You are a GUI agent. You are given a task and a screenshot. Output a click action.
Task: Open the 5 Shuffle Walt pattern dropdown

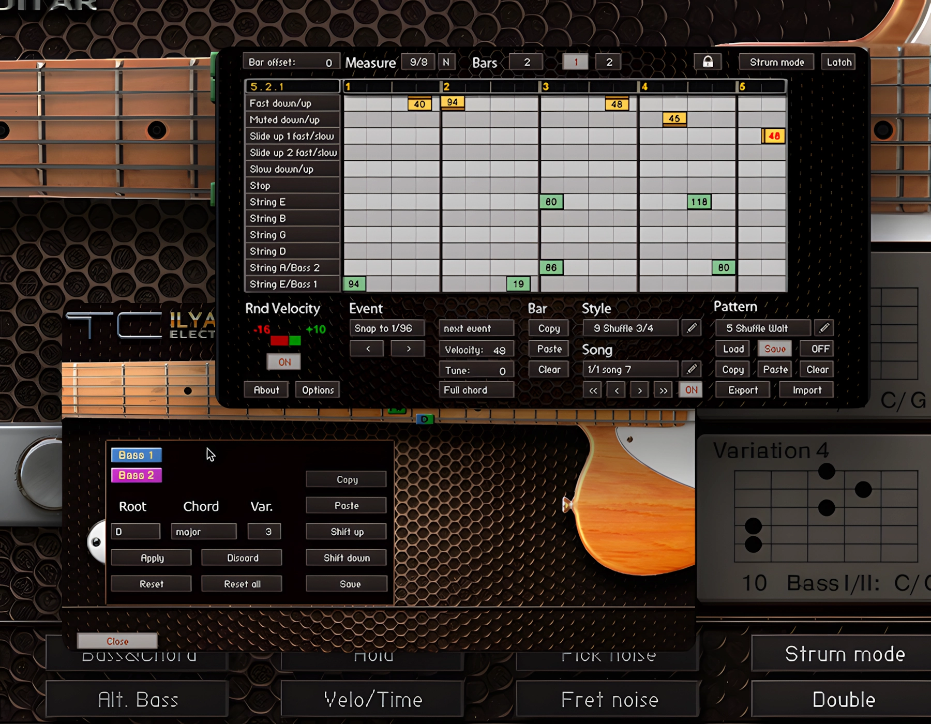[762, 328]
